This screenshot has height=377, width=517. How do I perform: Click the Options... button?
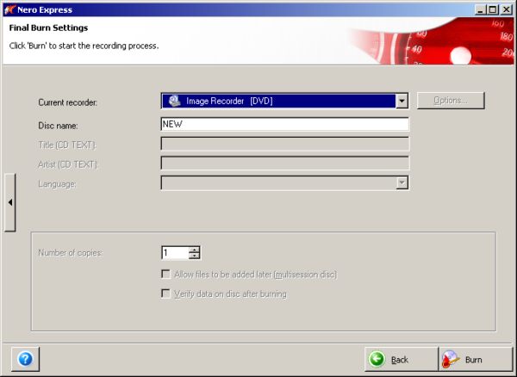coord(451,101)
